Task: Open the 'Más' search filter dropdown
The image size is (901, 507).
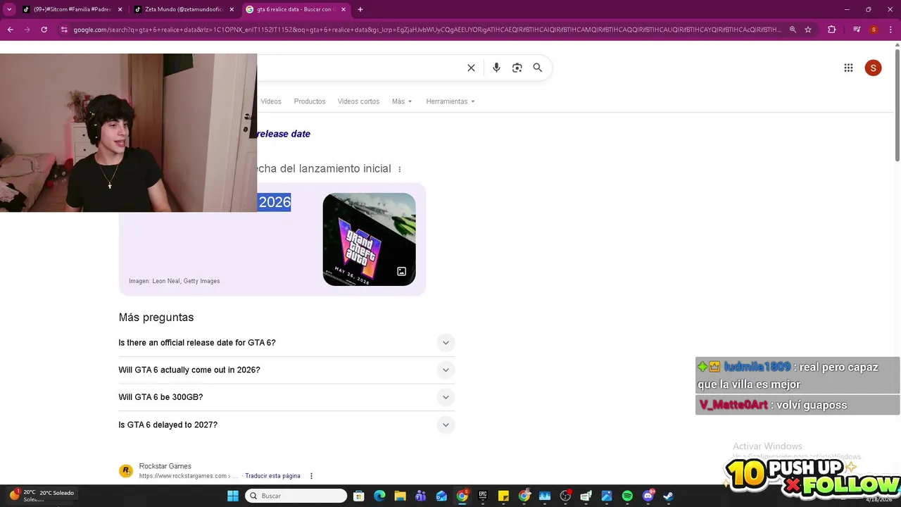Action: [402, 101]
